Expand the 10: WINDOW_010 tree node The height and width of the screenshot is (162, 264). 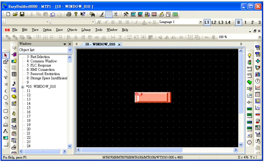coord(23,87)
